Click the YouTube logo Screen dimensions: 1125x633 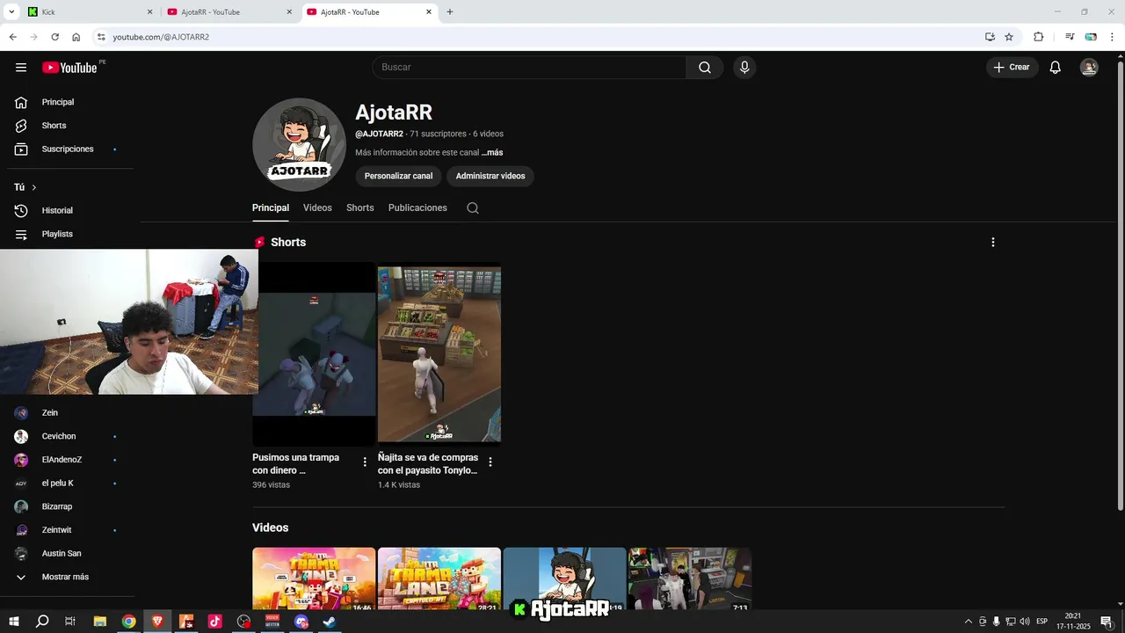click(x=70, y=68)
